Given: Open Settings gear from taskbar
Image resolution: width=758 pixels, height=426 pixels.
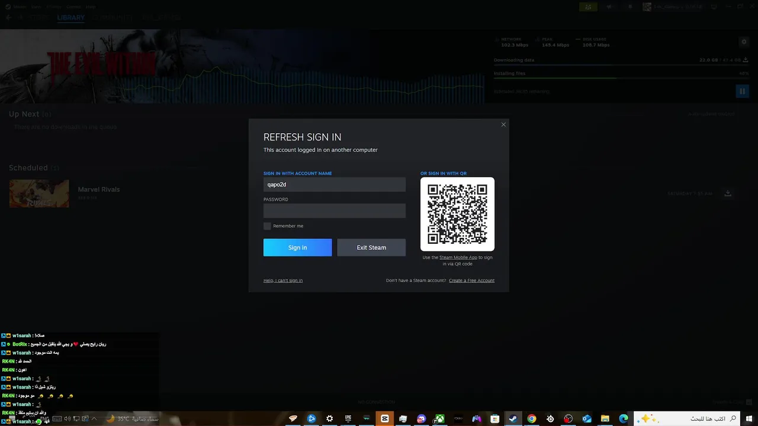Looking at the screenshot, I should [x=330, y=418].
